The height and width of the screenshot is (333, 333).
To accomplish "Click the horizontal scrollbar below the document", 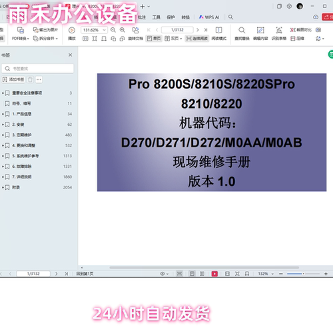I will click(204, 268).
